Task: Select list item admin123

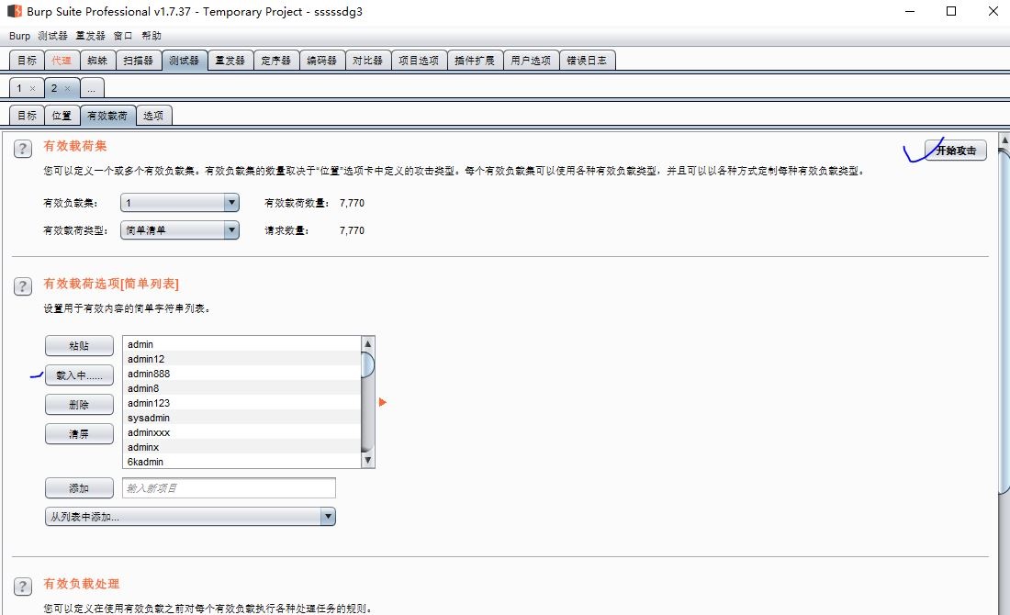Action: pyautogui.click(x=241, y=403)
